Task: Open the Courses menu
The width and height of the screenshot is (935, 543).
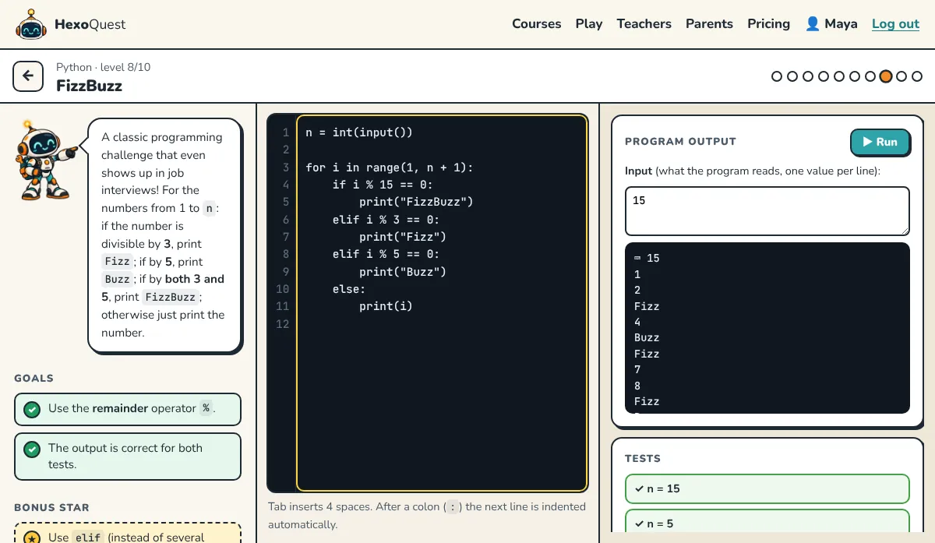Action: tap(536, 24)
